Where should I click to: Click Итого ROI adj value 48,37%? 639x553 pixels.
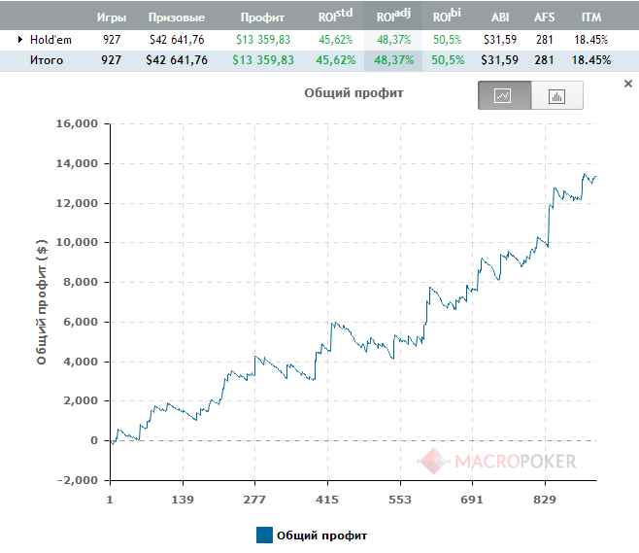393,60
